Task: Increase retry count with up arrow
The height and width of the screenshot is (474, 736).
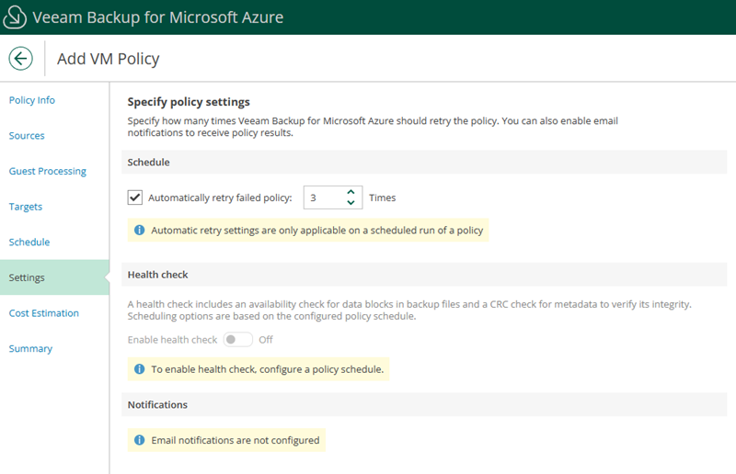Action: (351, 192)
